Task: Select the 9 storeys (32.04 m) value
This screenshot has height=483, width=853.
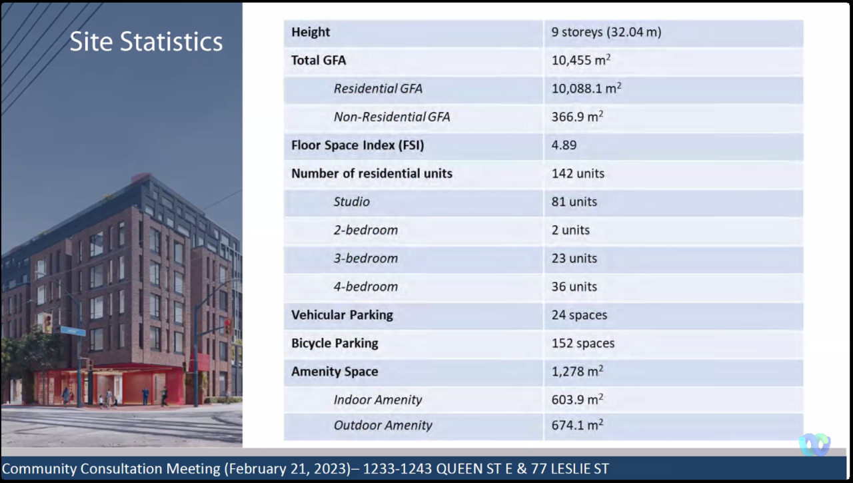Action: coord(606,32)
